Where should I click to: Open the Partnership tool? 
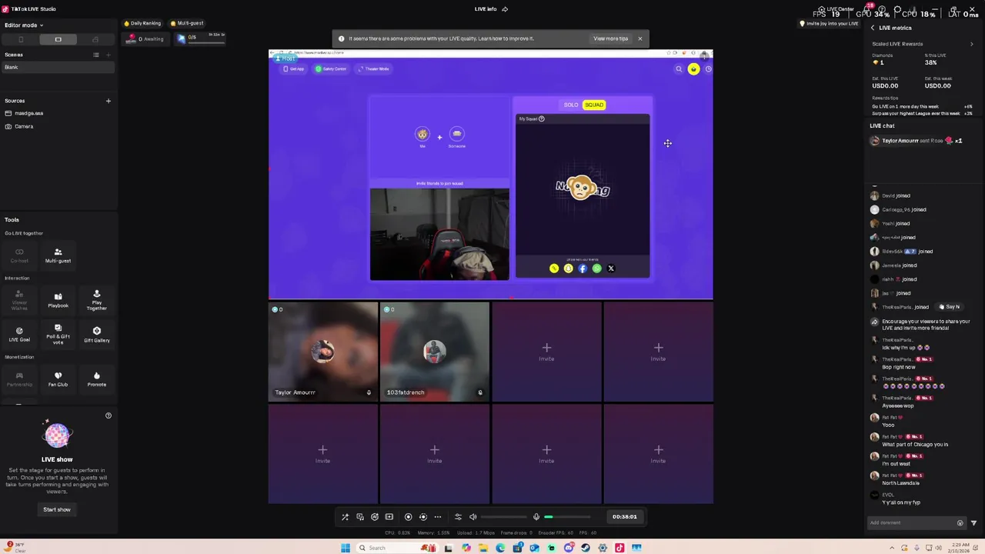point(19,379)
